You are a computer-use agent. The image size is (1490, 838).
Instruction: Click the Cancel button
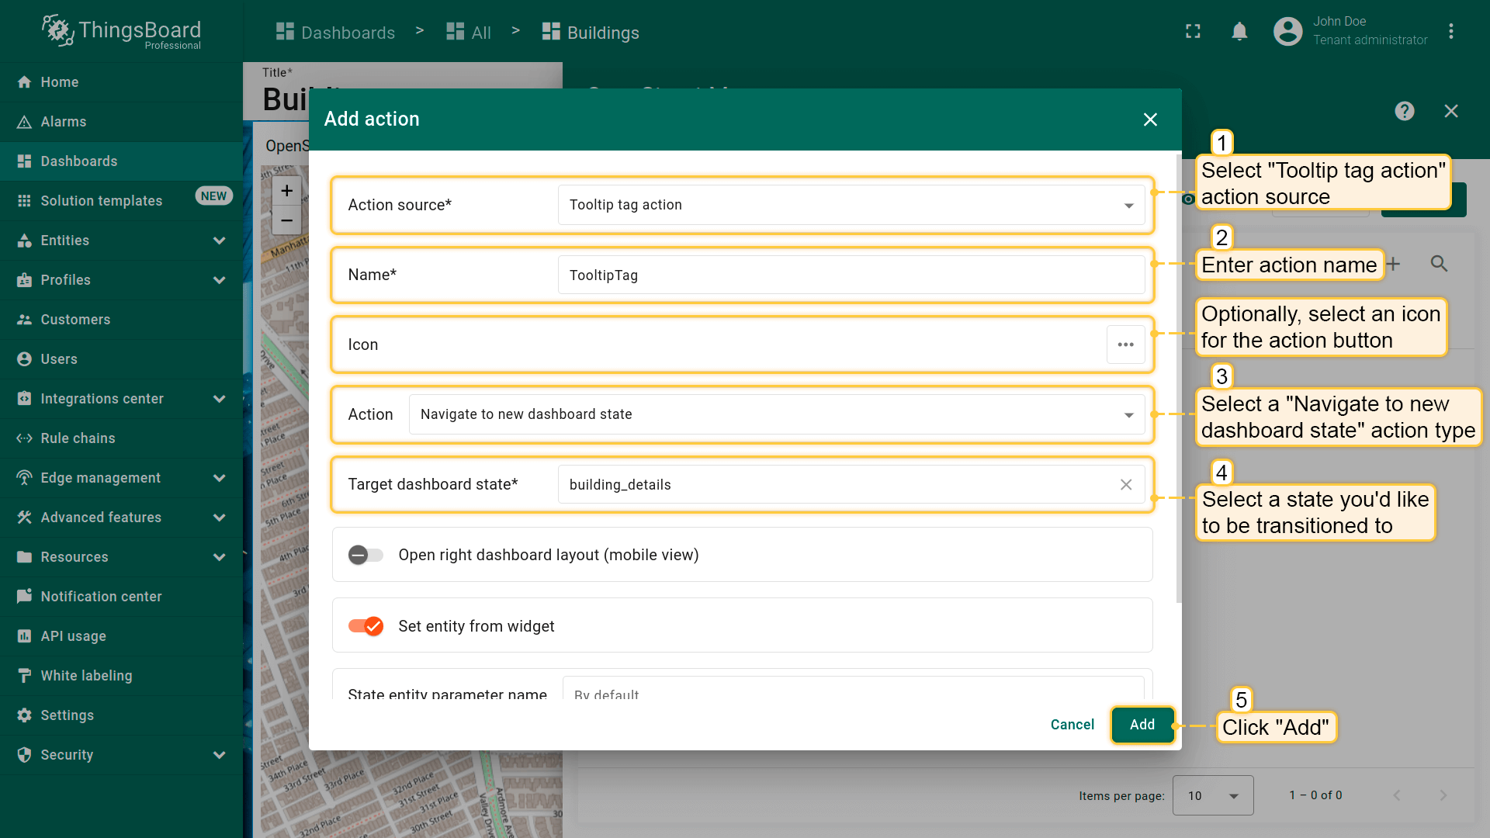click(1072, 725)
